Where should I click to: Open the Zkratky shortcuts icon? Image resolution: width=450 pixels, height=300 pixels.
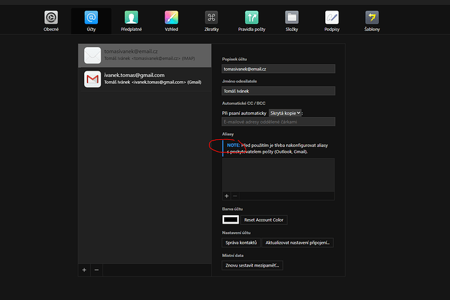coord(212,18)
